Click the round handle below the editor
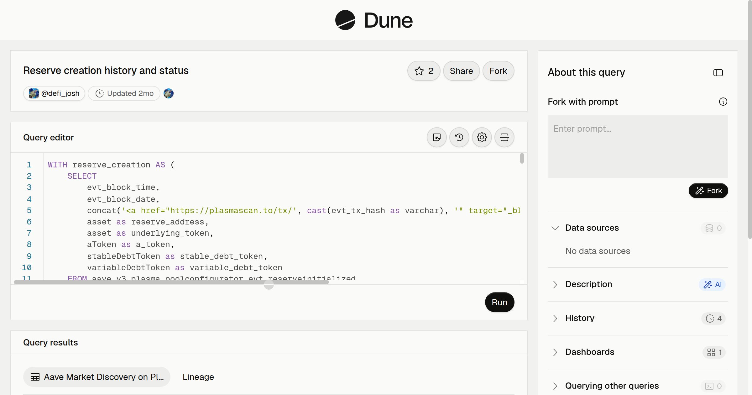Screen dimensions: 752x395 (269, 284)
